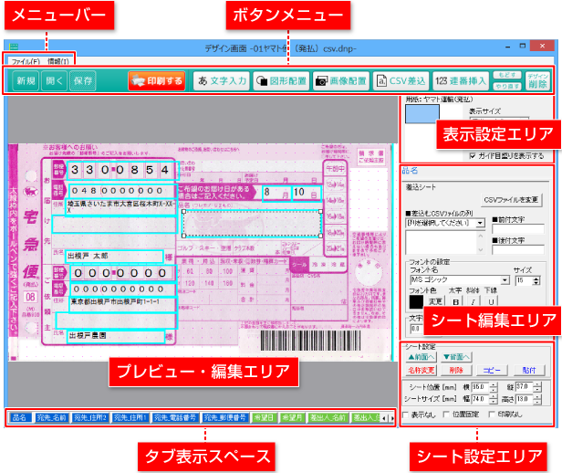
Task: Toggle the 位置固定 checkbox
Action: (x=446, y=415)
